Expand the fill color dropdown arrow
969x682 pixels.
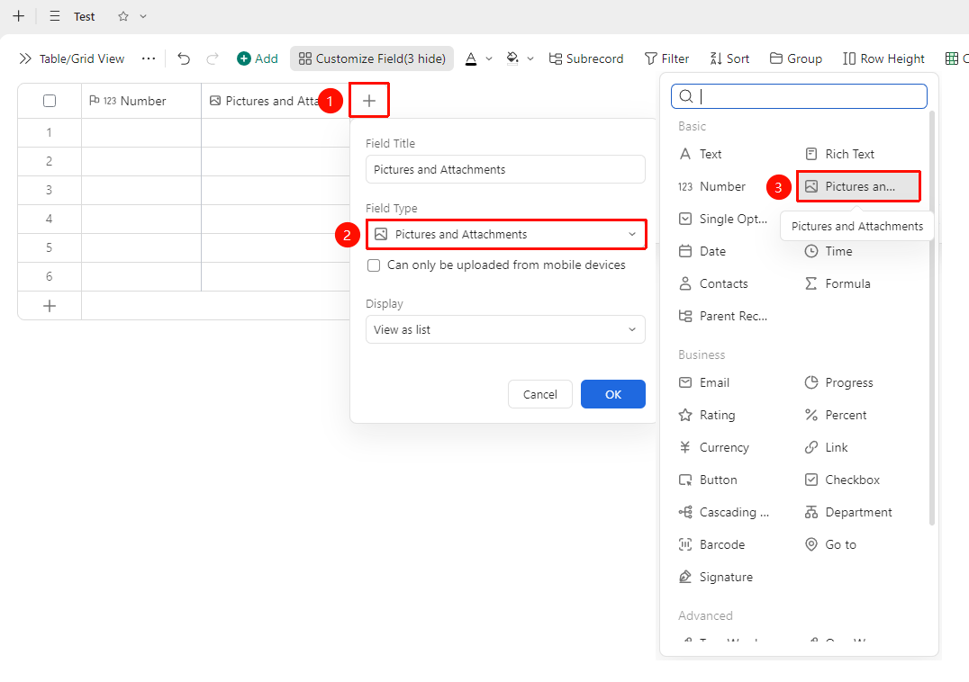click(x=530, y=58)
